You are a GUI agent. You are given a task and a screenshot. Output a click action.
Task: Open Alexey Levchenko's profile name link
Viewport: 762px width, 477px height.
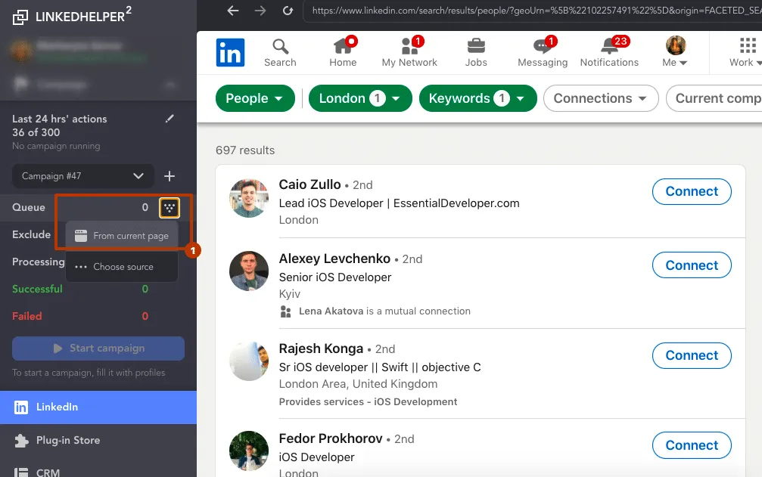coord(334,259)
